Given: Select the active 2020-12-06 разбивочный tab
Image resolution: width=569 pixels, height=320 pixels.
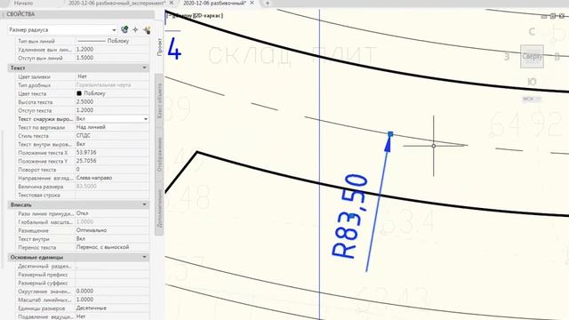Looking at the screenshot, I should [x=214, y=3].
